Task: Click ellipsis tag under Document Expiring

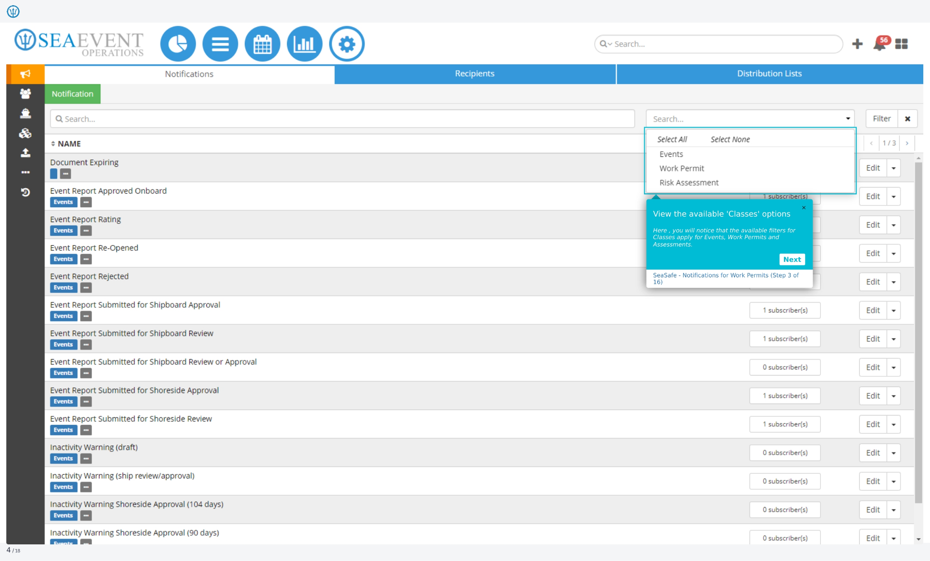Action: (66, 174)
